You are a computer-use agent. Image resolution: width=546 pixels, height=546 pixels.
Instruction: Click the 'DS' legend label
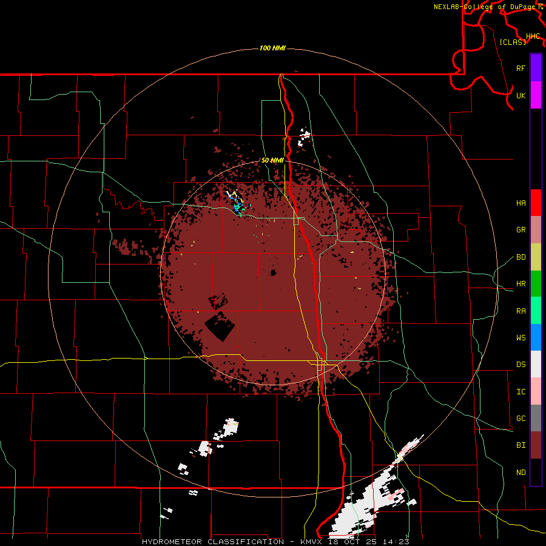pyautogui.click(x=521, y=365)
